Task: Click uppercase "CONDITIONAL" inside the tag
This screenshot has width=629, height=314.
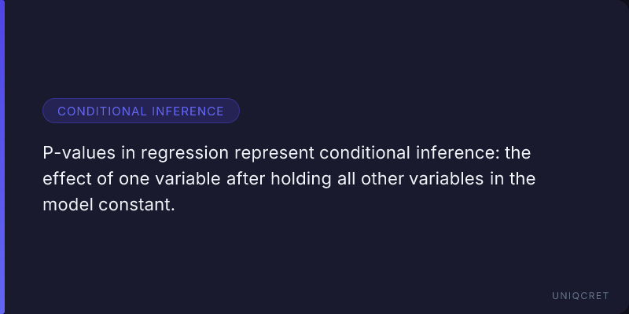Action: pyautogui.click(x=102, y=111)
